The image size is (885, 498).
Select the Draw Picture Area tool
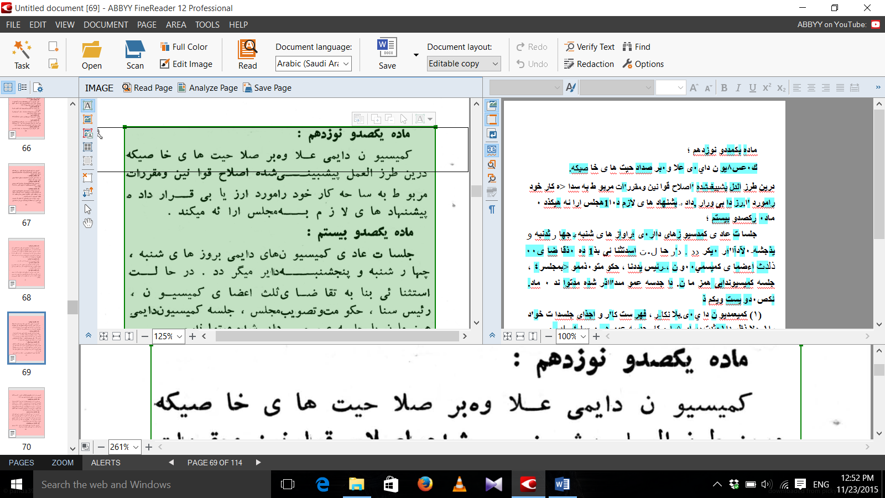[87, 119]
